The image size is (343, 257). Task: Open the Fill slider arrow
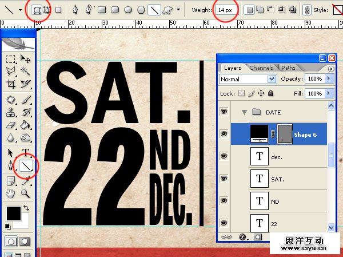(330, 93)
